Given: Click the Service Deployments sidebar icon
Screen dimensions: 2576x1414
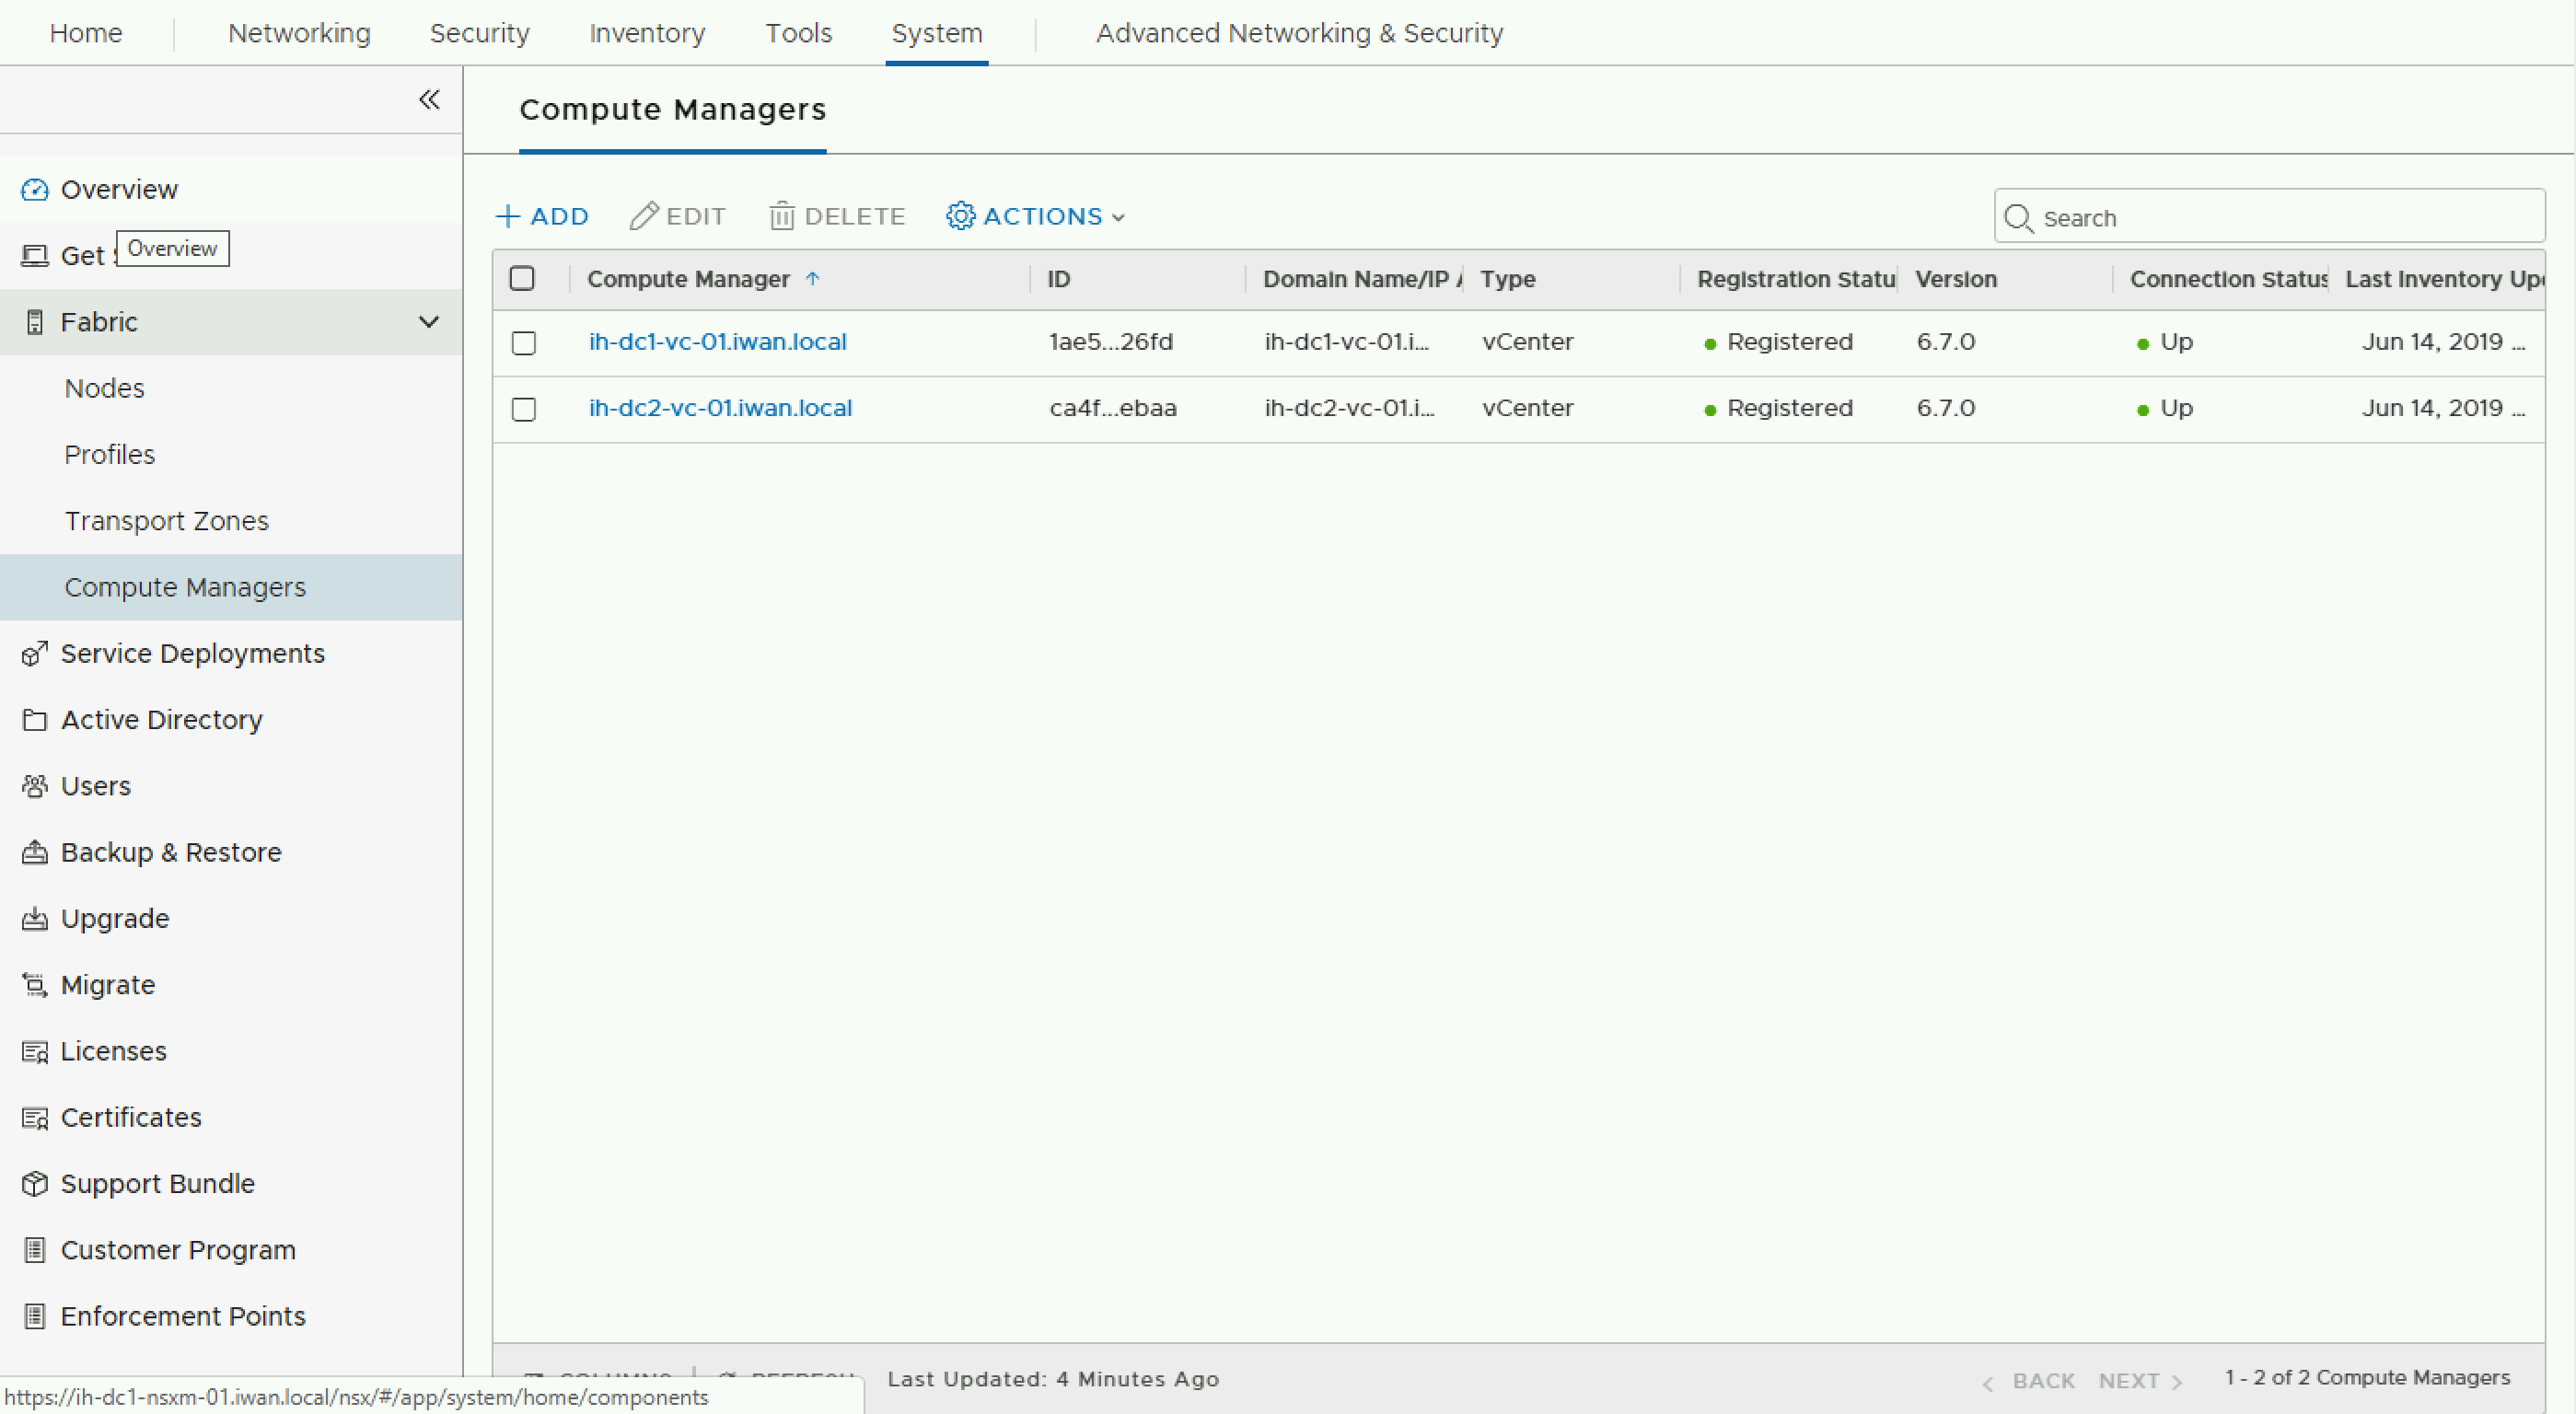Looking at the screenshot, I should (x=34, y=653).
